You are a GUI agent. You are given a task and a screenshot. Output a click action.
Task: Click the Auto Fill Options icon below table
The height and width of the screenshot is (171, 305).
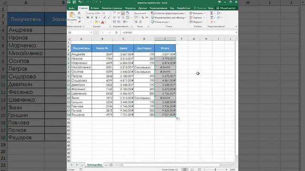[x=178, y=119]
